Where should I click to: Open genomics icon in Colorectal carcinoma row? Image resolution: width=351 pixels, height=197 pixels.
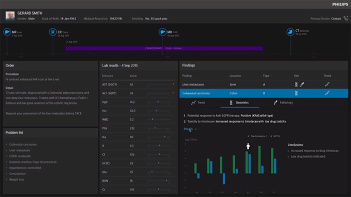click(x=296, y=93)
